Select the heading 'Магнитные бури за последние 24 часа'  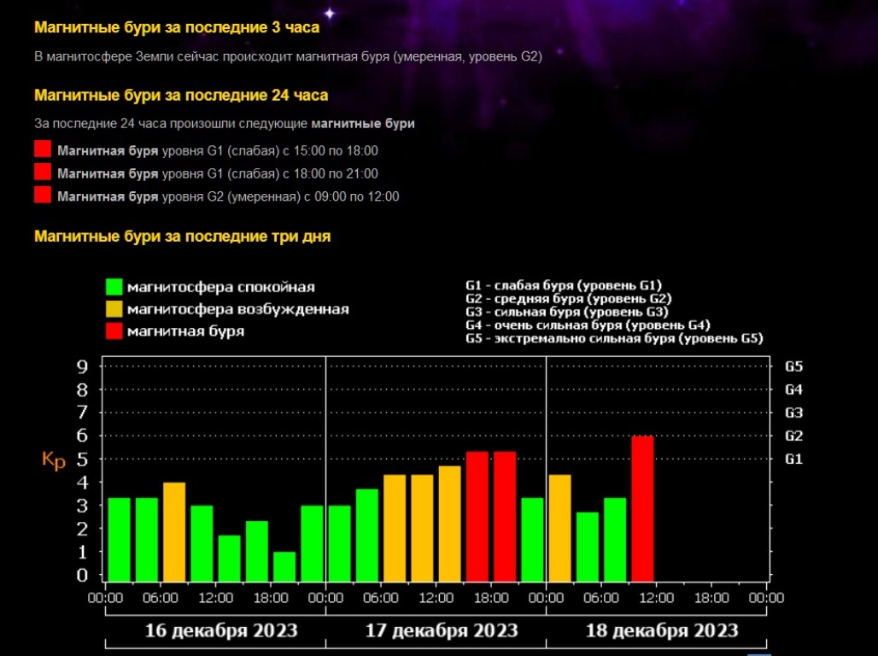tap(181, 96)
